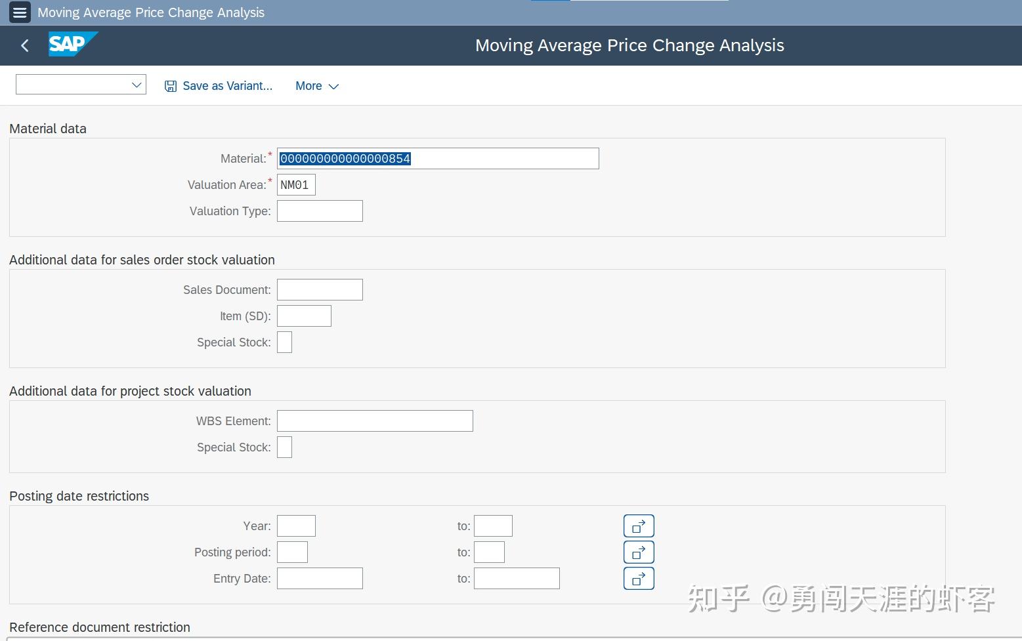Navigate back using the back chevron
The height and width of the screenshot is (641, 1022).
(24, 45)
